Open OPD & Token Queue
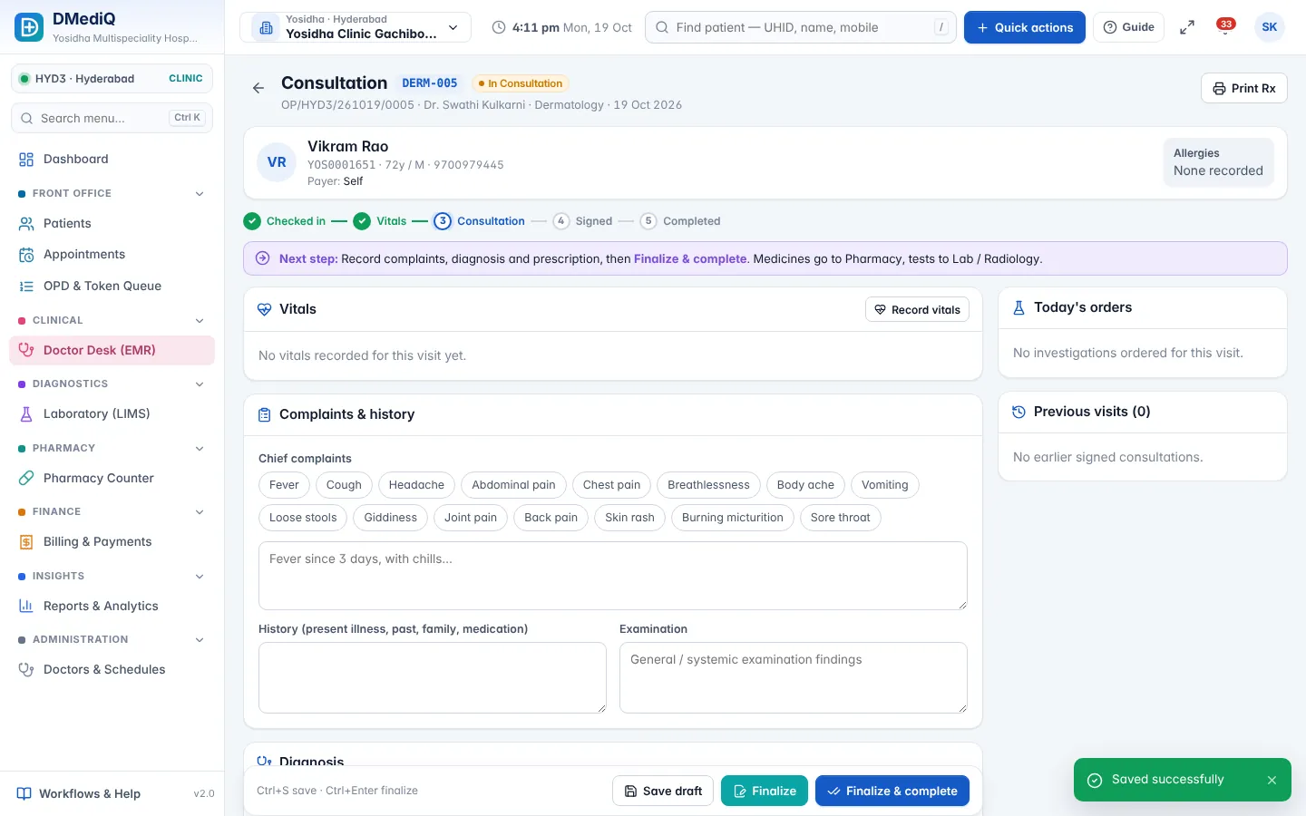This screenshot has width=1306, height=816. [x=112, y=287]
